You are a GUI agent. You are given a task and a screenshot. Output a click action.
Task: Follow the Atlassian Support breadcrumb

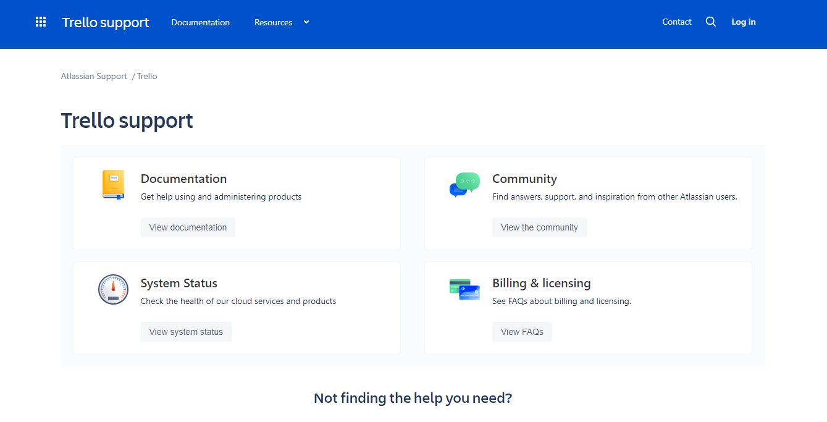tap(94, 76)
